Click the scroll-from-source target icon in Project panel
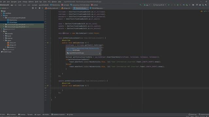Viewport: 209px width, 117px height. point(33,8)
